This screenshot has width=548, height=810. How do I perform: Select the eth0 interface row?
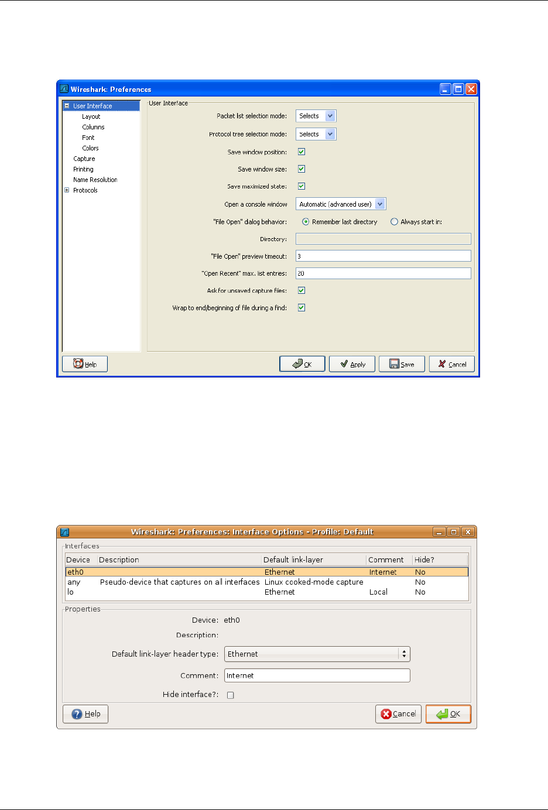[x=267, y=572]
